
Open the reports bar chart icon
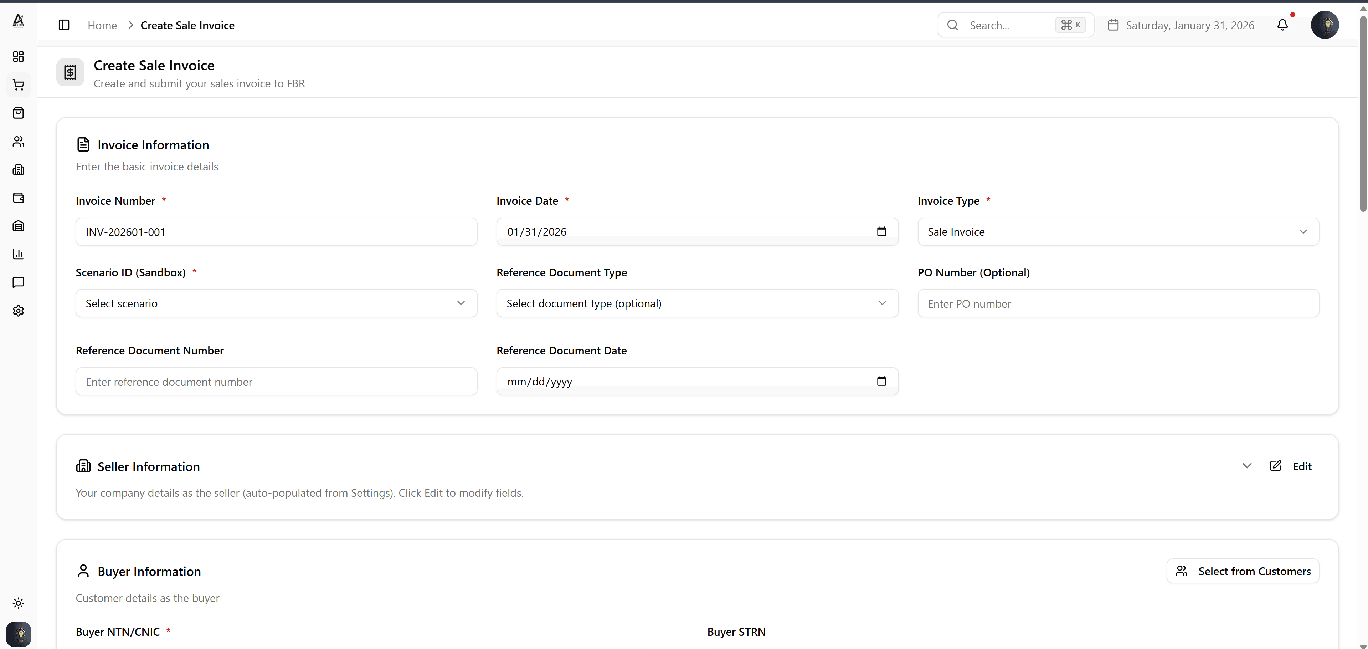pyautogui.click(x=19, y=254)
